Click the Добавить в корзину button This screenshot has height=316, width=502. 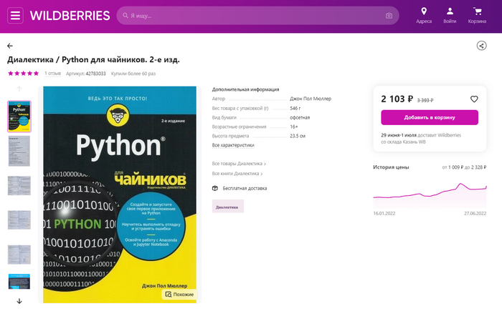click(430, 117)
